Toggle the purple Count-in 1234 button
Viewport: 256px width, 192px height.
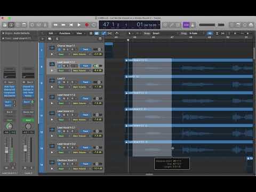(x=186, y=25)
